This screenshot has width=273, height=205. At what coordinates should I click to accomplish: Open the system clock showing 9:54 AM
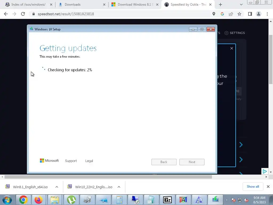coord(259,200)
